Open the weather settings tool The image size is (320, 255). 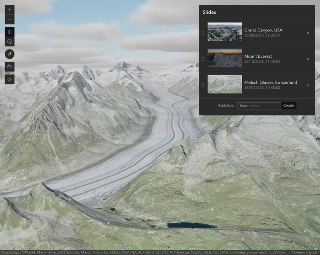point(9,66)
